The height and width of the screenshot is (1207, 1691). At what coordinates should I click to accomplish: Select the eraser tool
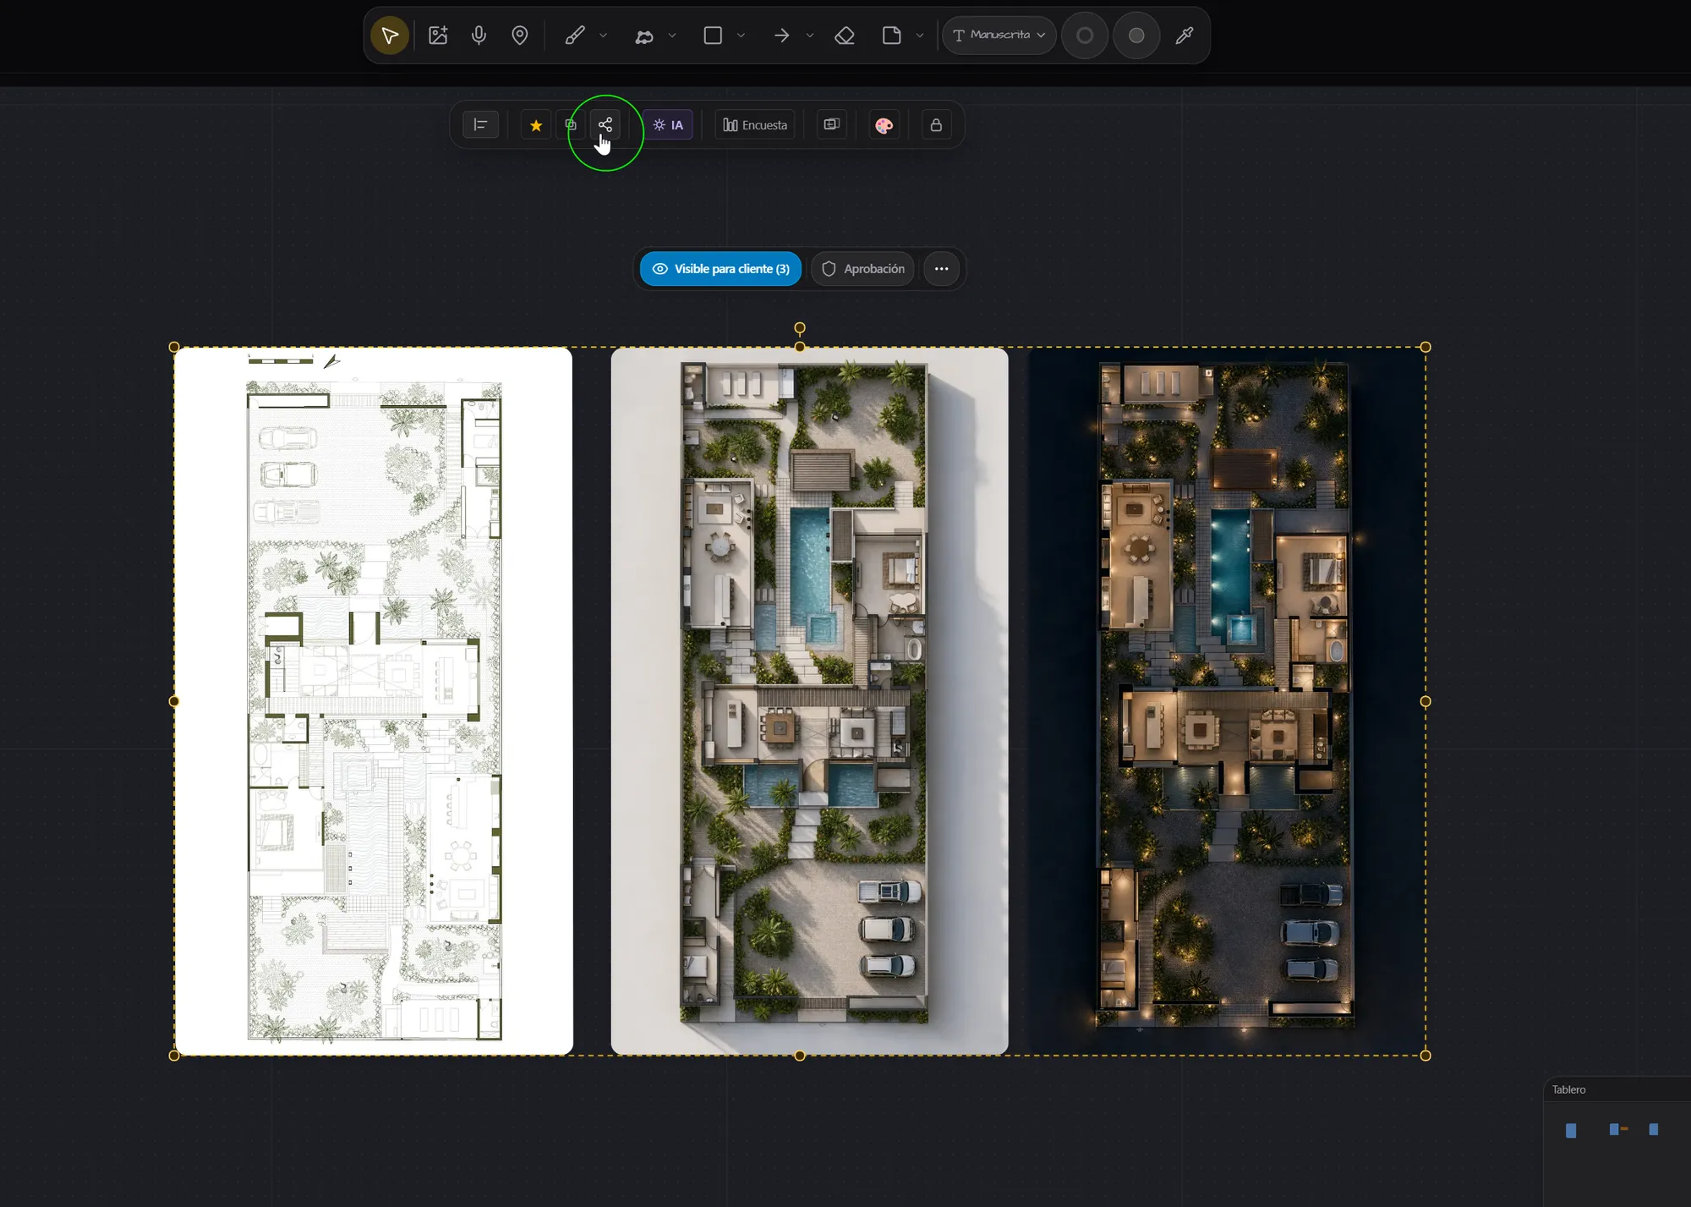pos(845,36)
